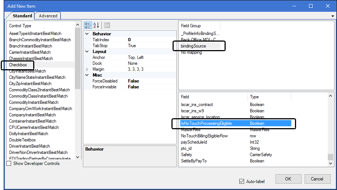Viewport: 337px width, 190px height.
Task: Switch property grid to Categorized view
Action: [88, 25]
